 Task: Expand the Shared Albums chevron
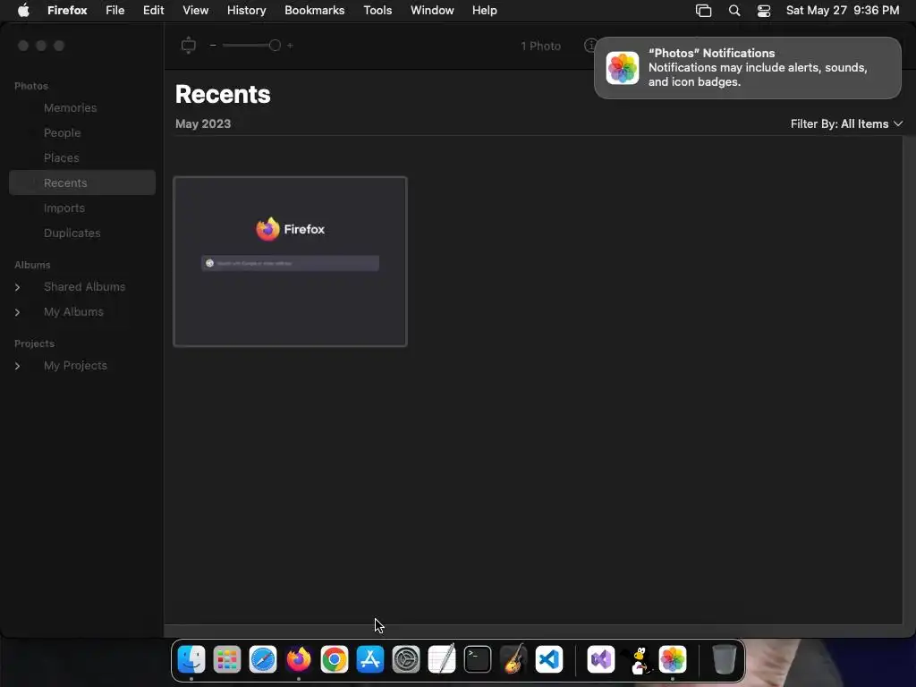click(x=18, y=287)
